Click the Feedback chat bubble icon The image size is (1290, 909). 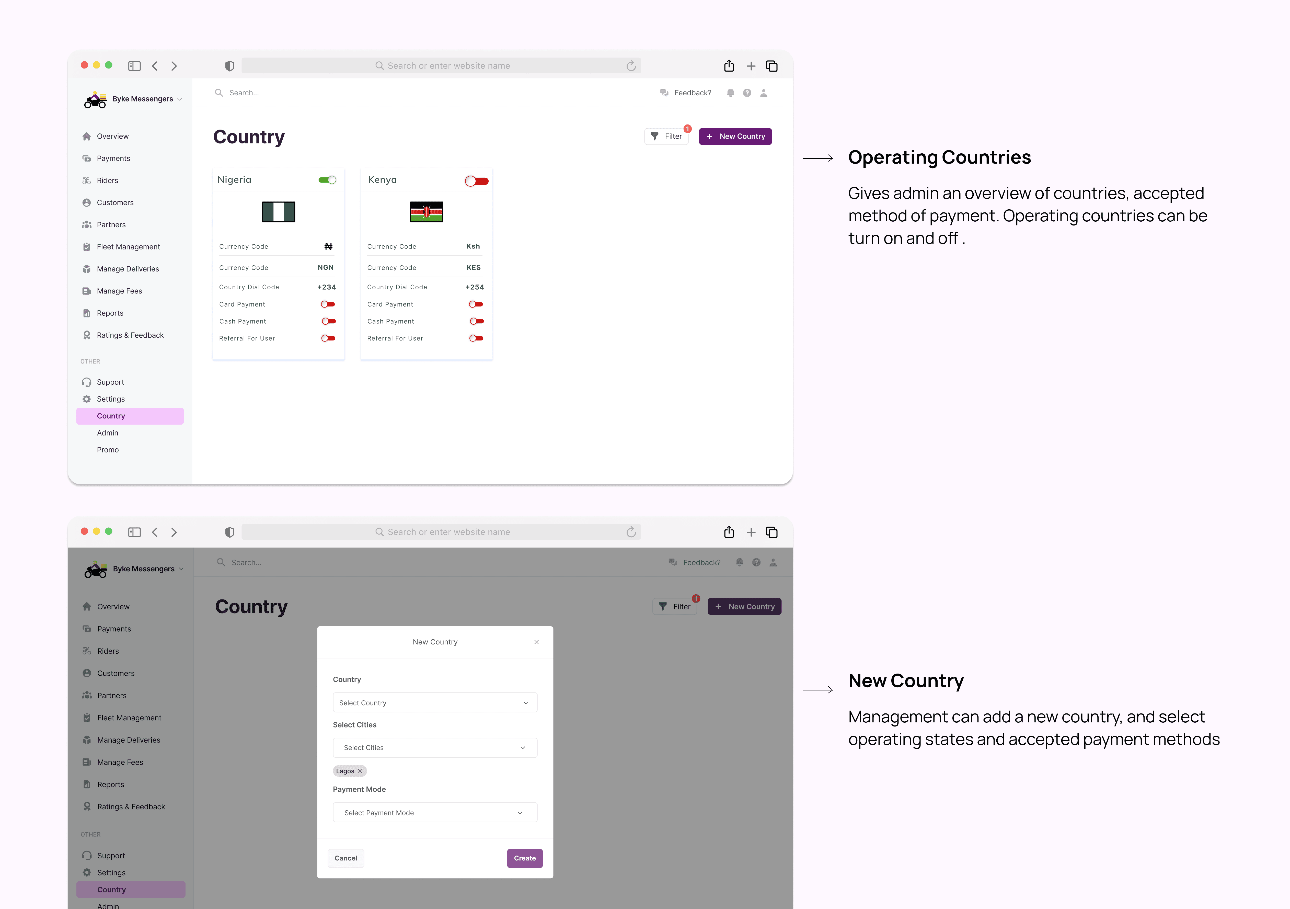pyautogui.click(x=664, y=93)
